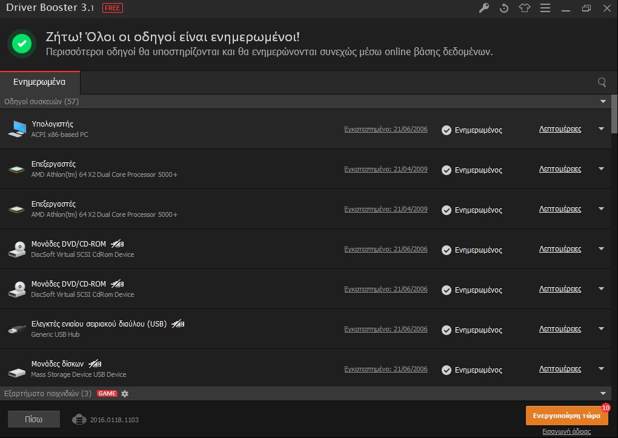Click installed date 21/04/2009 for first processor
This screenshot has height=438, width=618.
click(386, 169)
